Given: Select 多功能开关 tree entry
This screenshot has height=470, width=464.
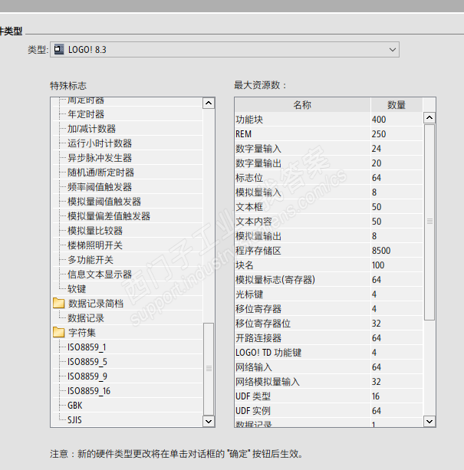Looking at the screenshot, I should (90, 260).
